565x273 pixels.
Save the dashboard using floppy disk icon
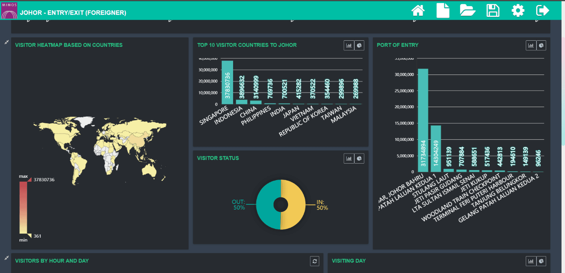point(493,10)
